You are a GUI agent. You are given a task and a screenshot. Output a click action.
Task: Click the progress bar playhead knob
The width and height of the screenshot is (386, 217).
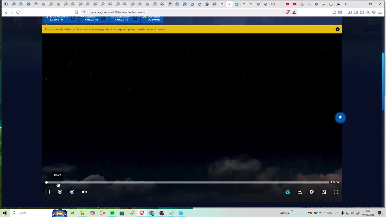coord(46,182)
